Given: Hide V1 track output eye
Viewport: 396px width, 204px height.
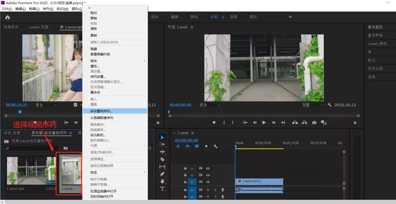Looking at the screenshot, I should (208, 182).
